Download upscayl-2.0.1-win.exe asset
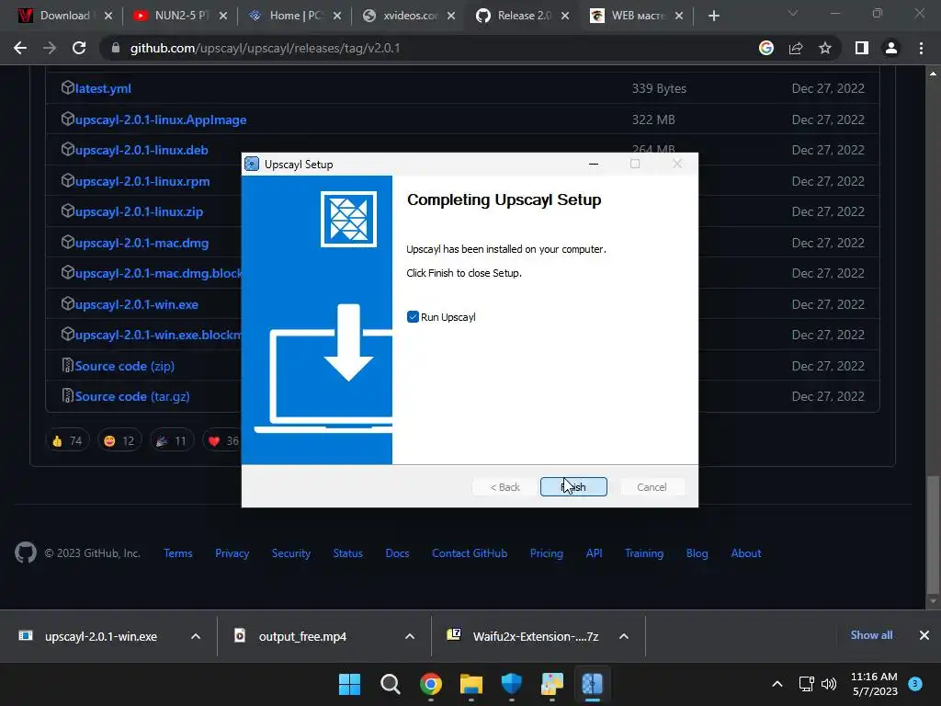Image resolution: width=941 pixels, height=706 pixels. tap(137, 304)
